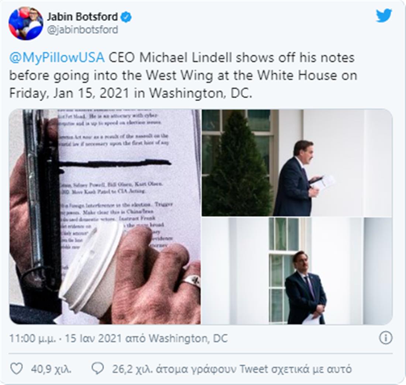Viewport: 406px width, 385px height.
Task: Open the photo of the man standing by the window
Action: tap(297, 271)
